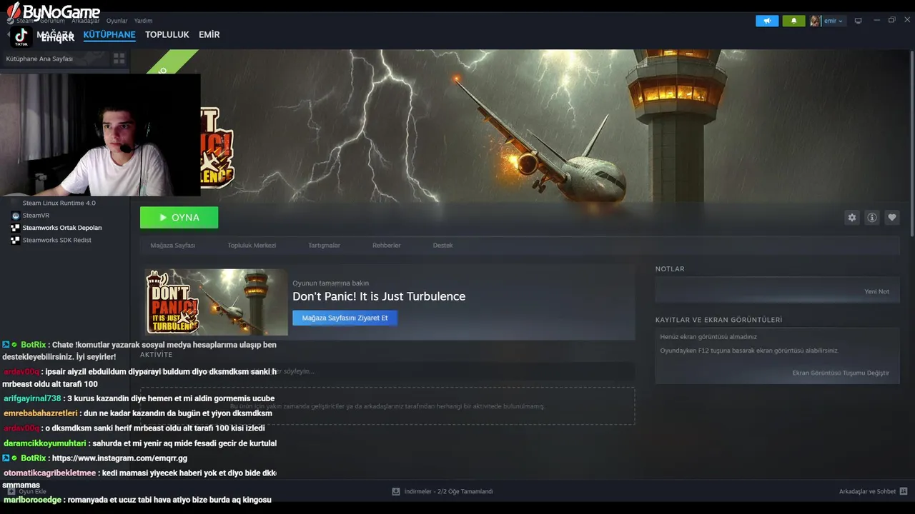
Task: Click the NOTLAR section heading
Action: (x=670, y=269)
